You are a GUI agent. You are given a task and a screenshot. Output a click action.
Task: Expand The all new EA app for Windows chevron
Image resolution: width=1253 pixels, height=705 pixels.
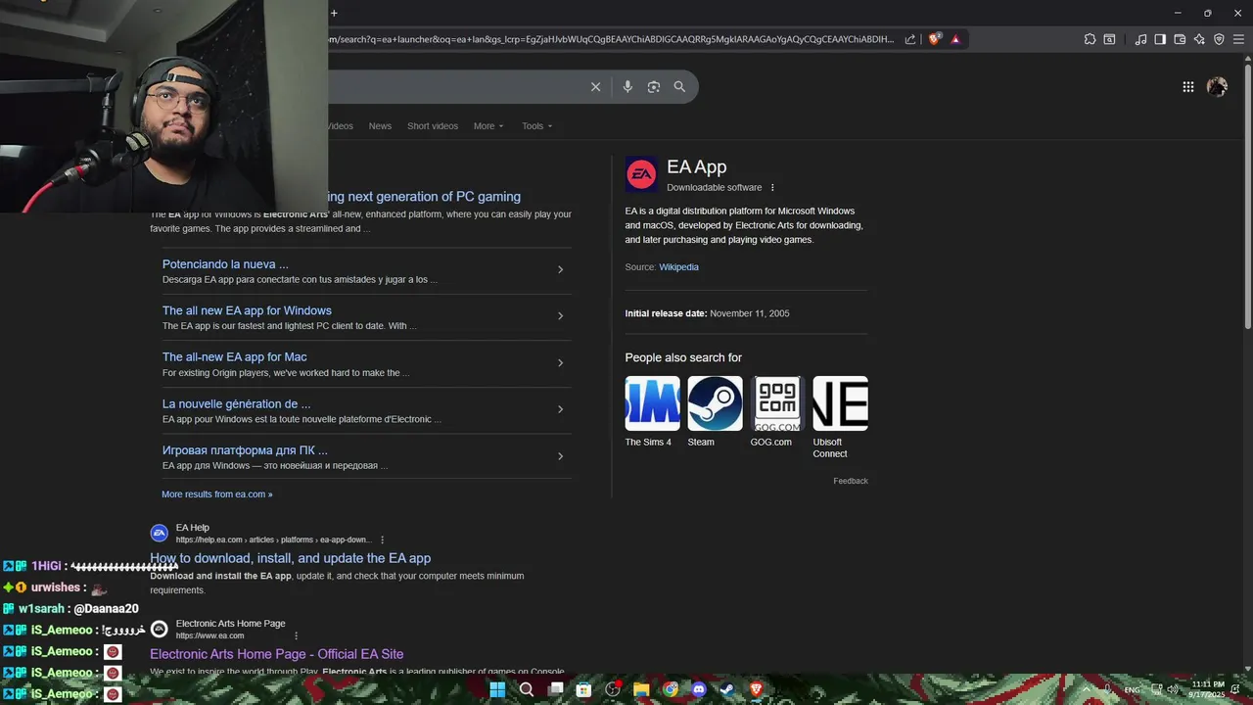click(x=560, y=315)
